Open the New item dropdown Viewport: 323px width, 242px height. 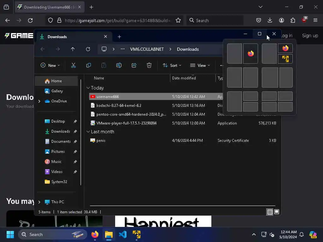[50, 66]
